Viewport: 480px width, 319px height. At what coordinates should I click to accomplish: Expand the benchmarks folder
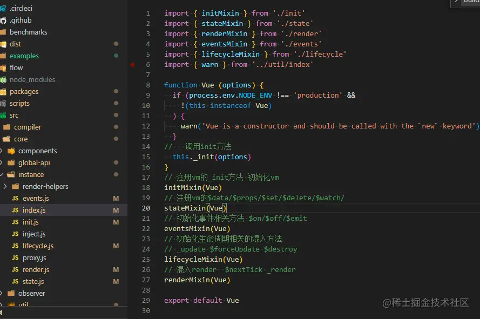click(29, 32)
